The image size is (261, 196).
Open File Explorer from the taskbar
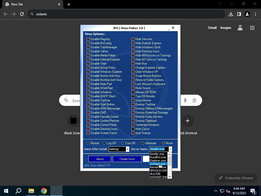(31, 191)
